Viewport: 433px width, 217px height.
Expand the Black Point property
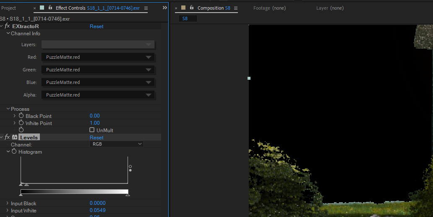pos(15,116)
